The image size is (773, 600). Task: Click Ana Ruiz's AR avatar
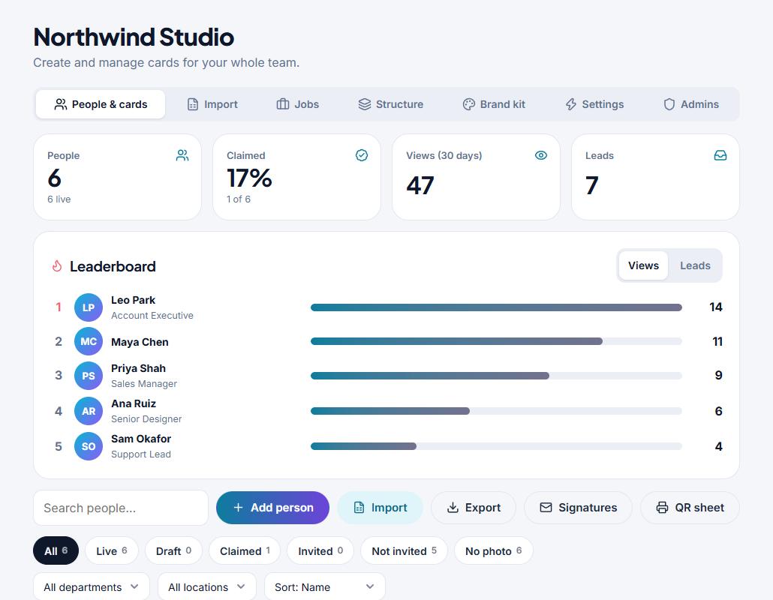[89, 411]
